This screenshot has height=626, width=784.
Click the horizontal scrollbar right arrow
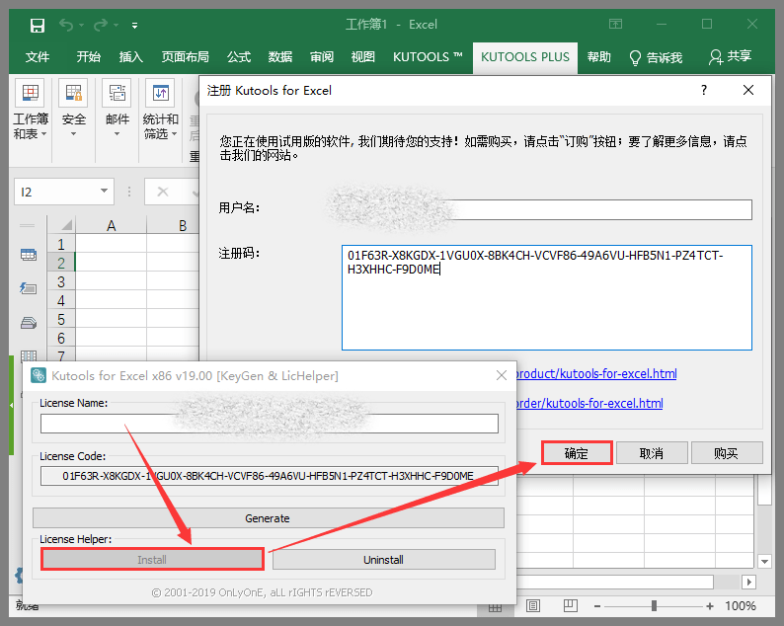point(748,582)
